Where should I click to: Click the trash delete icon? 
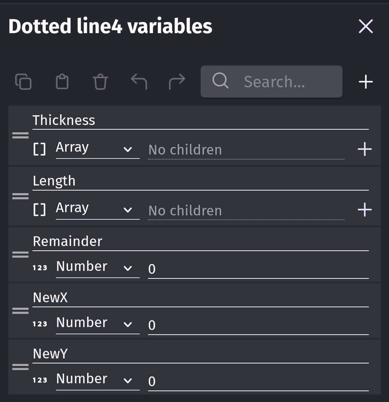coord(100,81)
